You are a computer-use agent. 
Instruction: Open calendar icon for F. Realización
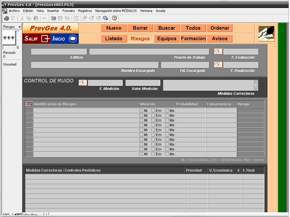[218, 65]
